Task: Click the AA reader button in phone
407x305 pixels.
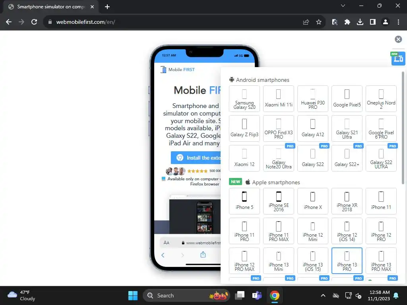Action: 167,243
